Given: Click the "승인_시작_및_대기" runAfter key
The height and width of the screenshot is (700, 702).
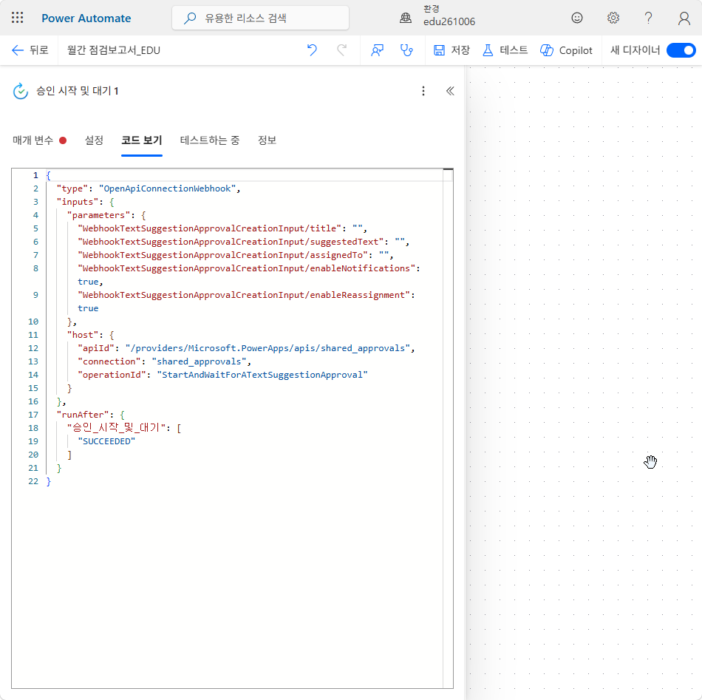Looking at the screenshot, I should [117, 428].
